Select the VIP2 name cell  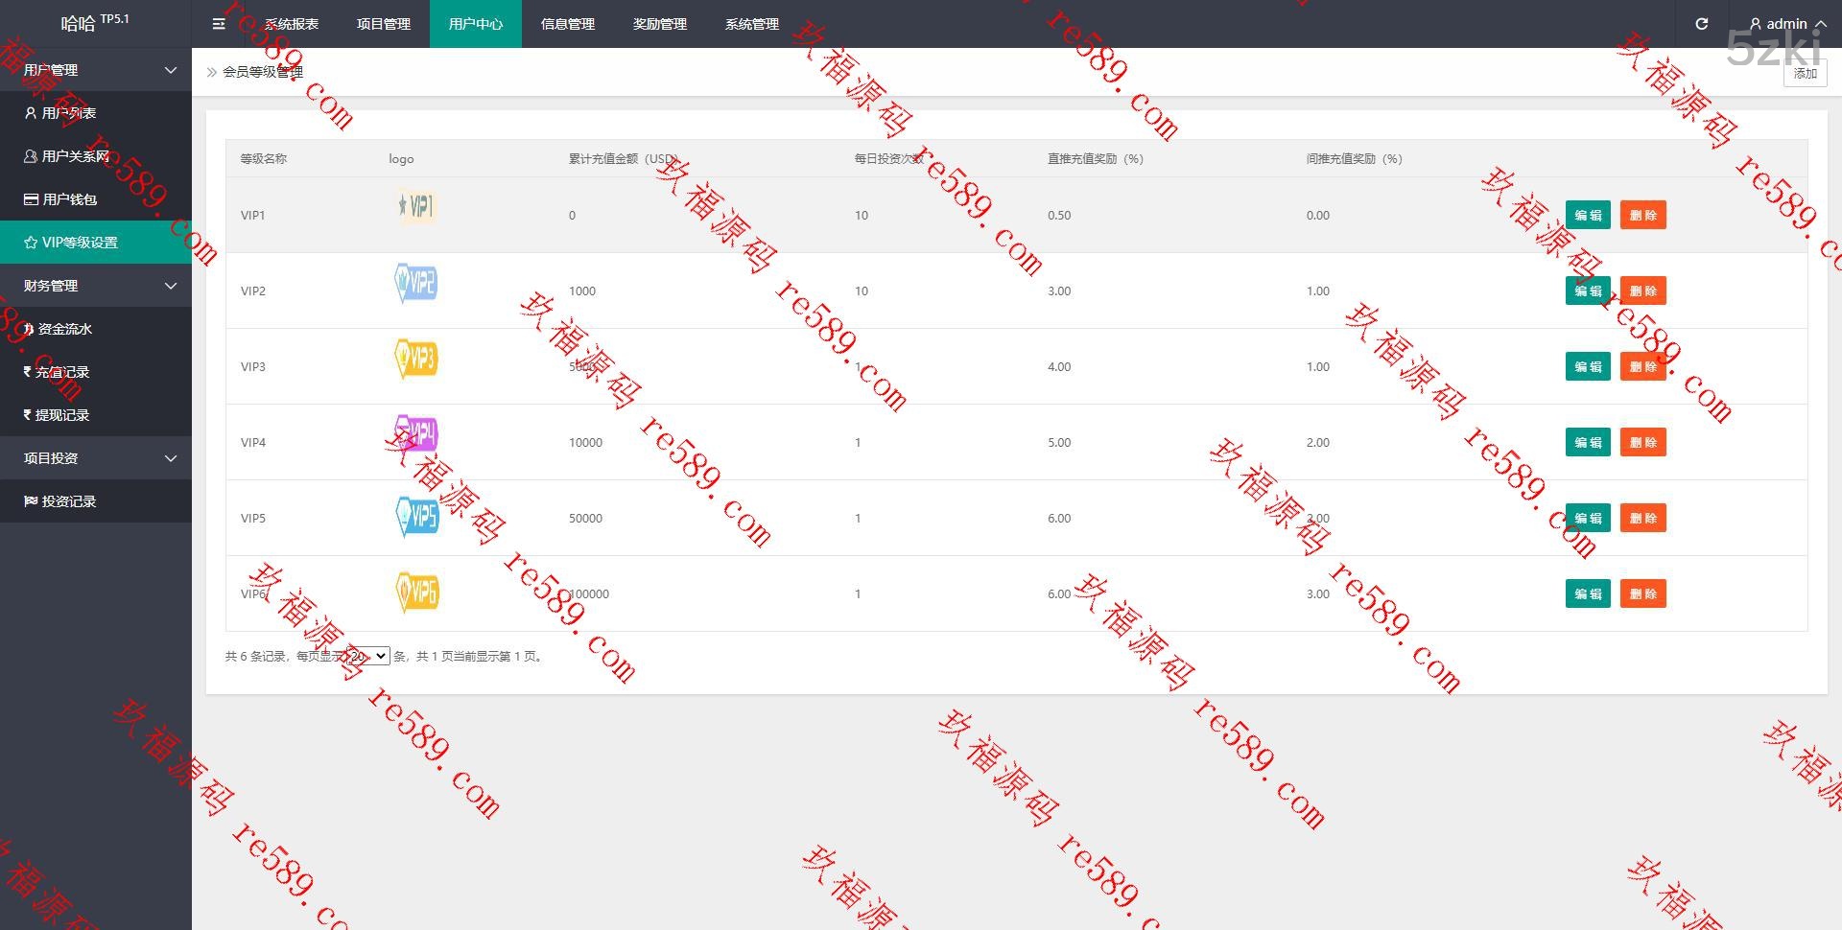pyautogui.click(x=252, y=291)
